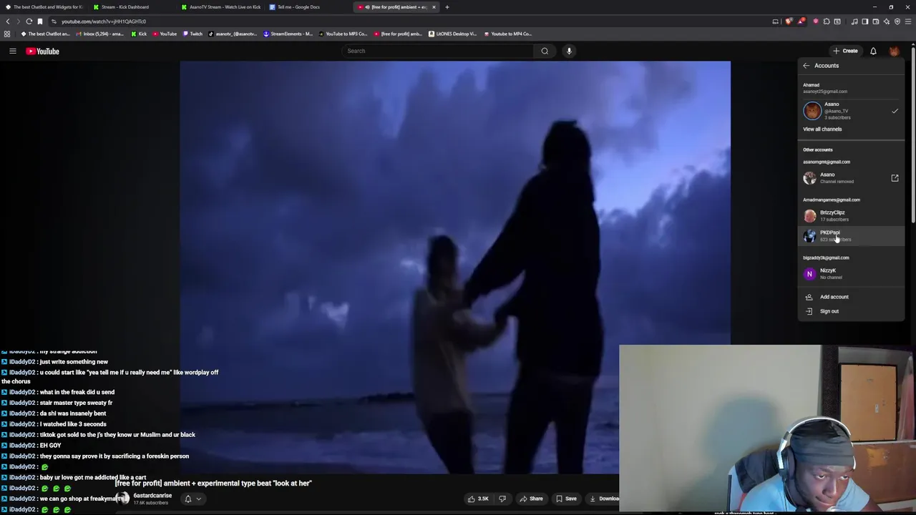
Task: Like the video with 3.5K likes
Action: (477, 499)
